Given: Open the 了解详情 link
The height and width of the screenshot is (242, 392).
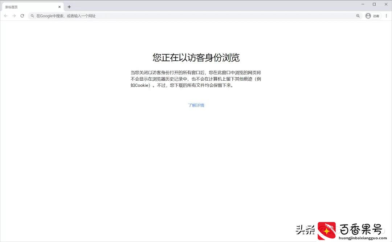Looking at the screenshot, I should [196, 105].
